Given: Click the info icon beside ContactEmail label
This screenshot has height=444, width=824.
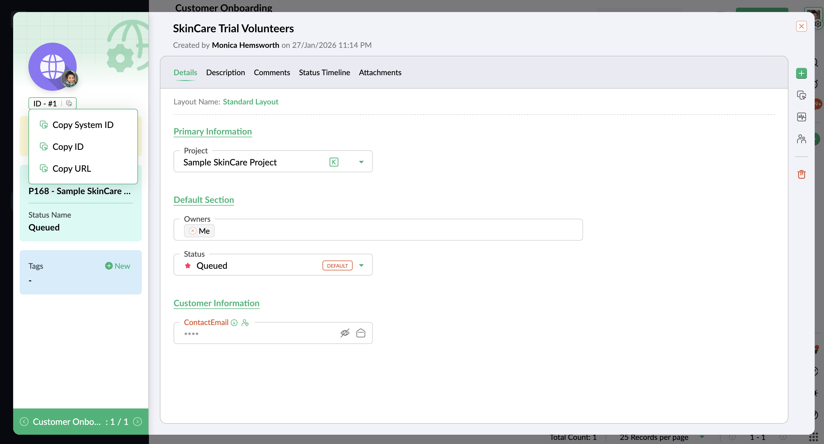Looking at the screenshot, I should (234, 323).
